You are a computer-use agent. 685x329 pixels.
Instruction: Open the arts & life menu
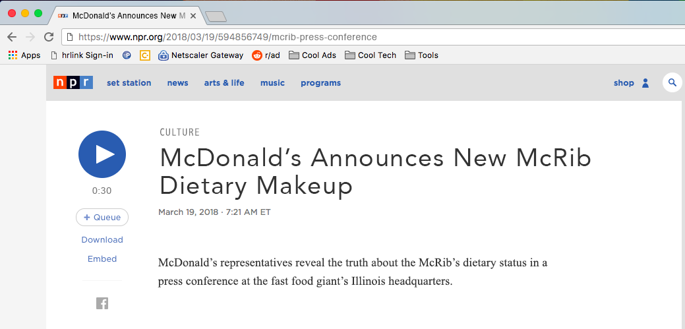(x=224, y=83)
